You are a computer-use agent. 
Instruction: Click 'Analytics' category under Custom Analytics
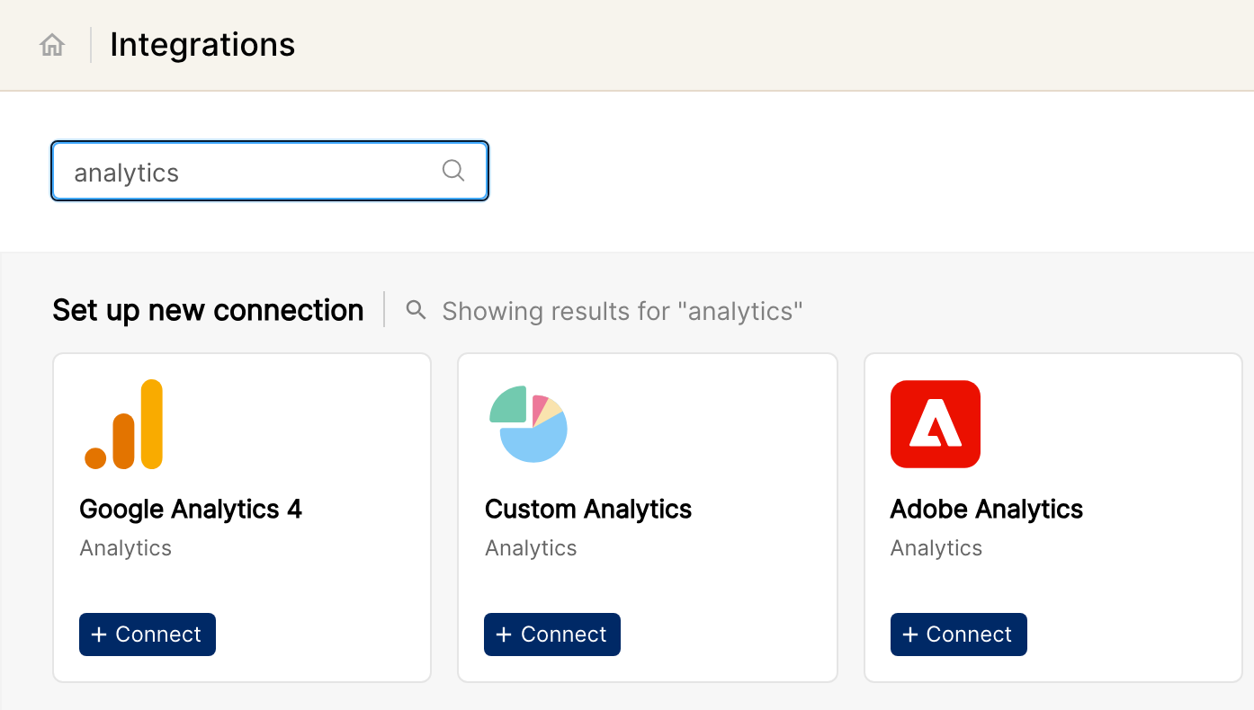(x=531, y=548)
